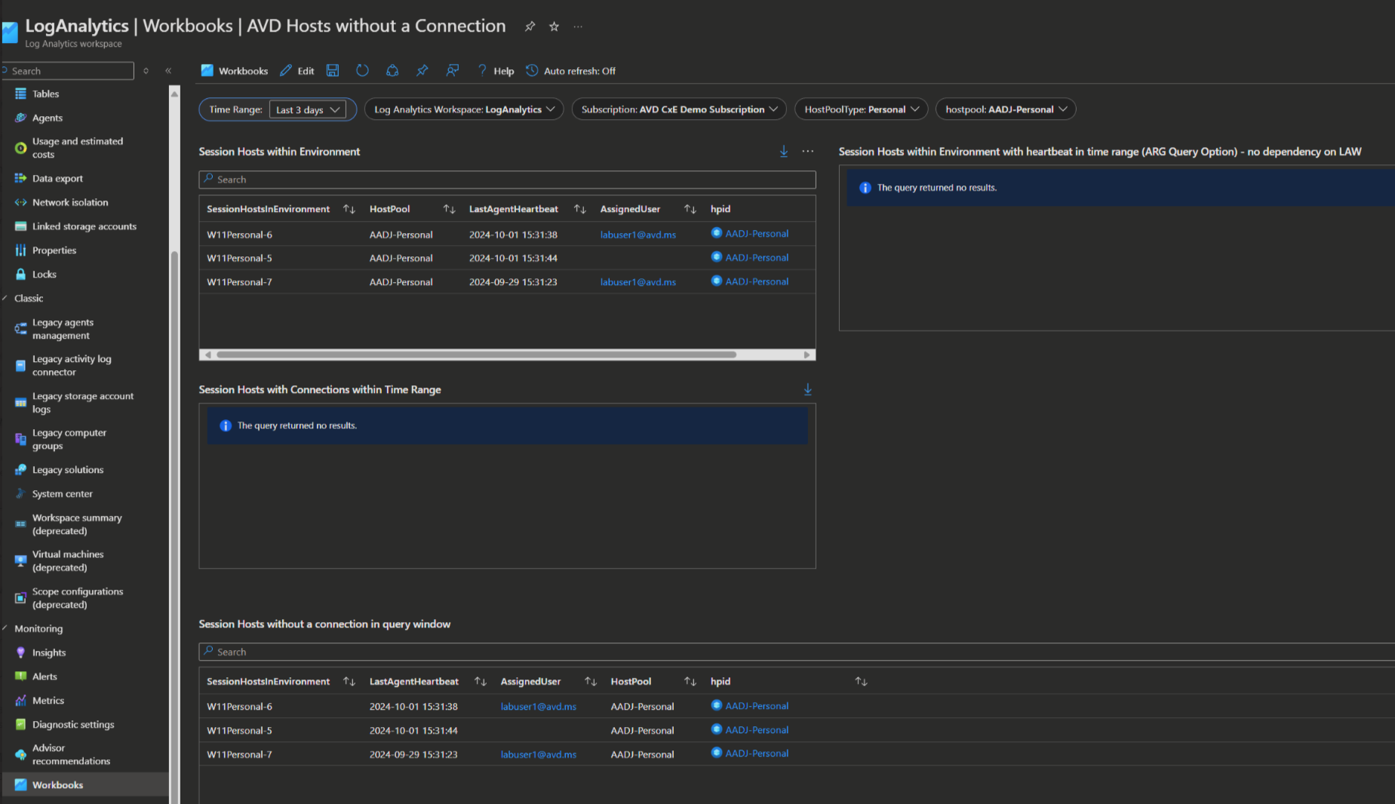Pin workbook using the toolbar pin icon
Viewport: 1395px width, 804px height.
[x=422, y=71]
